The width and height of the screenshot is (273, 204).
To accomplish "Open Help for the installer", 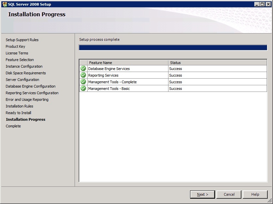I will point(255,194).
